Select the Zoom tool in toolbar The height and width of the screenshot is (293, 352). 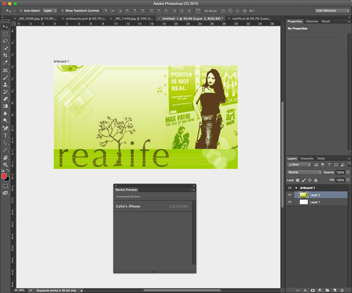click(5, 165)
